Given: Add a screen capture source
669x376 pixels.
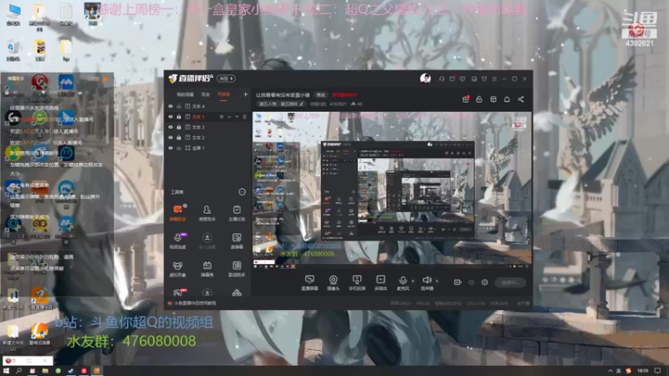Looking at the screenshot, I should 309,282.
